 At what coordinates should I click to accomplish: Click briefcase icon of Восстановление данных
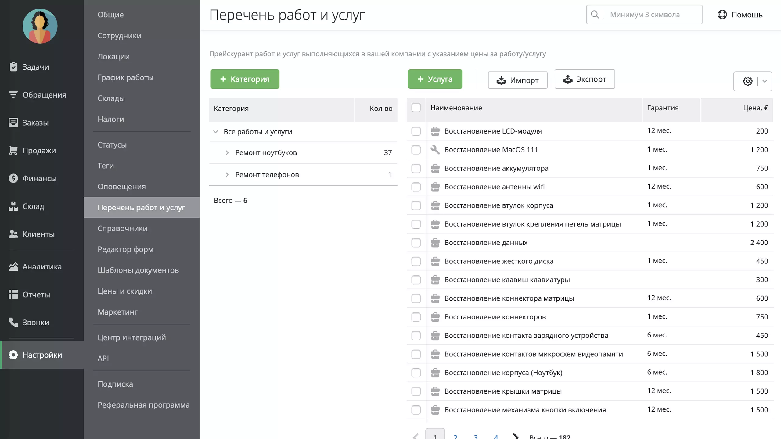point(435,243)
